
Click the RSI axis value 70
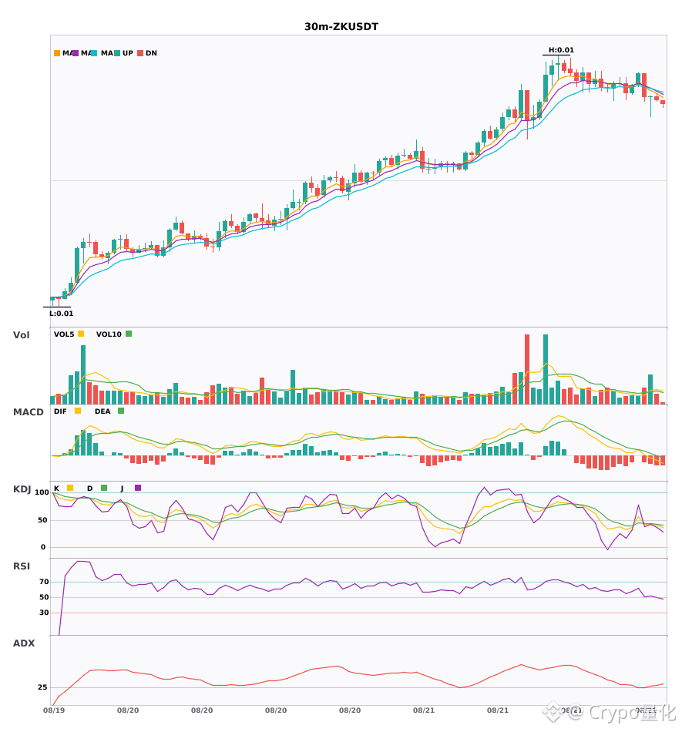coord(44,582)
